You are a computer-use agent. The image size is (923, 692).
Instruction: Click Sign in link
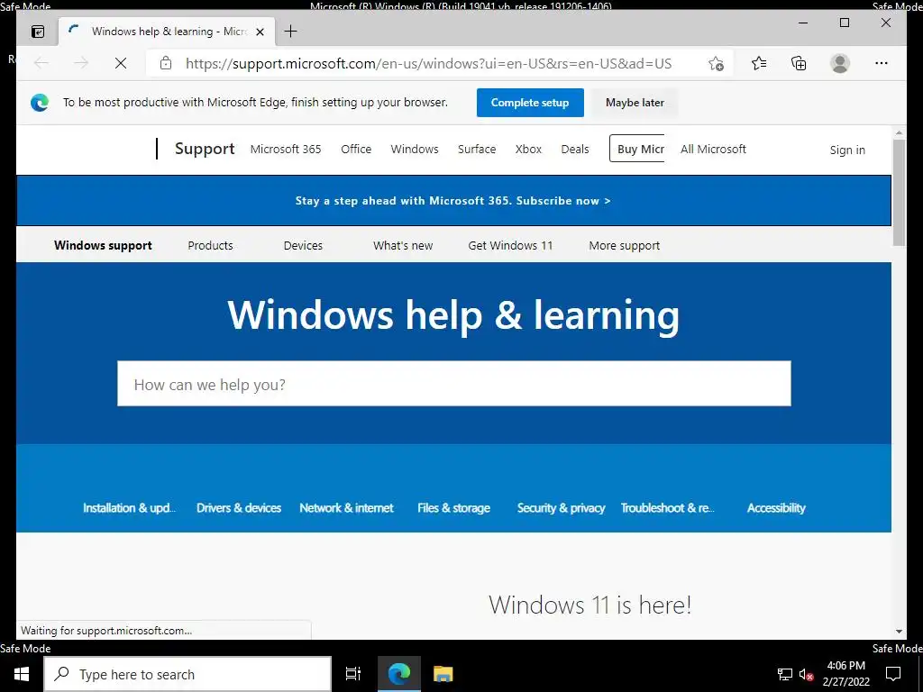[x=847, y=150]
